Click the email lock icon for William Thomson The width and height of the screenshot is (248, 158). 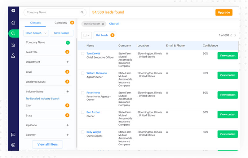point(167,73)
